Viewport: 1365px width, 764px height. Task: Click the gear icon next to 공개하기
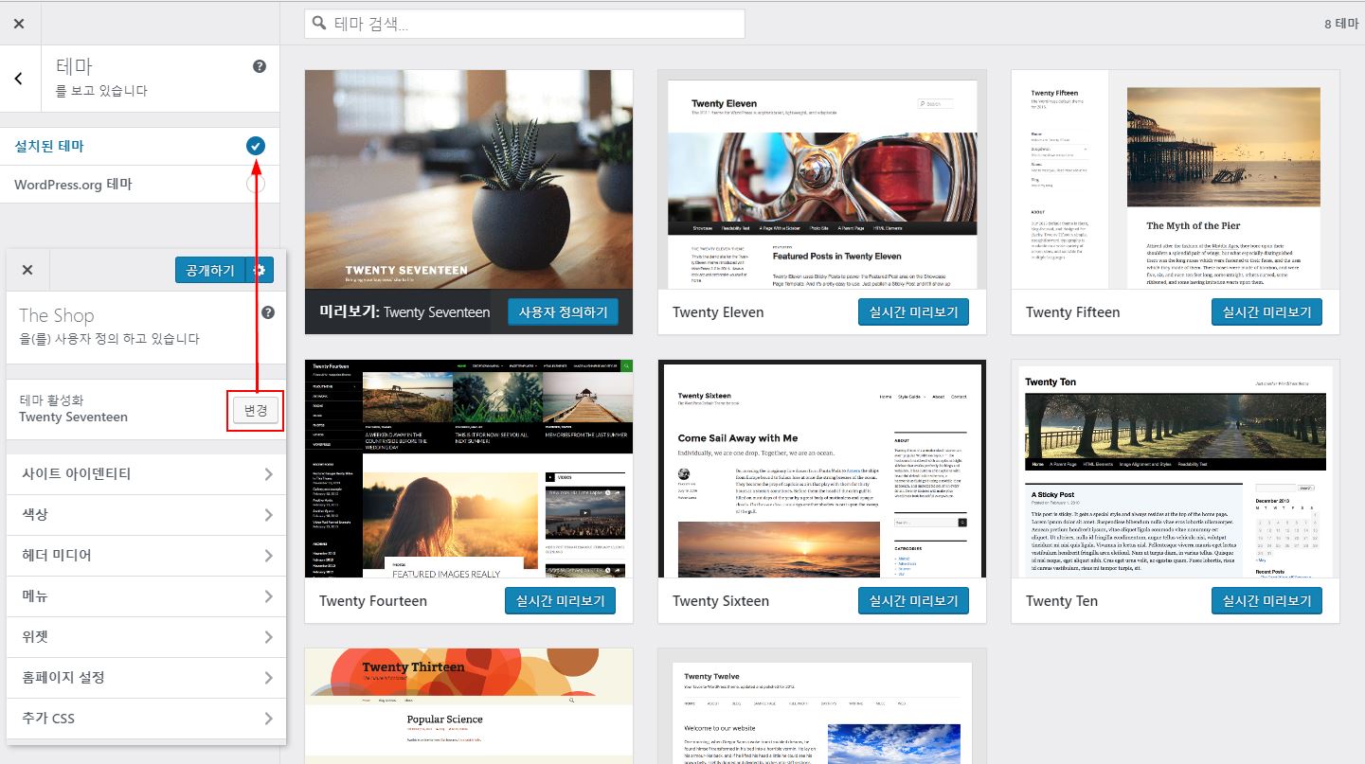(x=260, y=270)
